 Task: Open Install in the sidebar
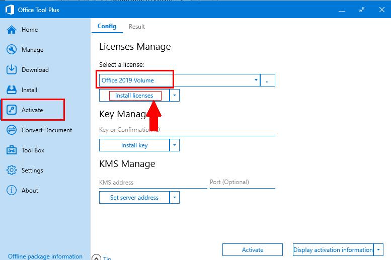click(29, 90)
